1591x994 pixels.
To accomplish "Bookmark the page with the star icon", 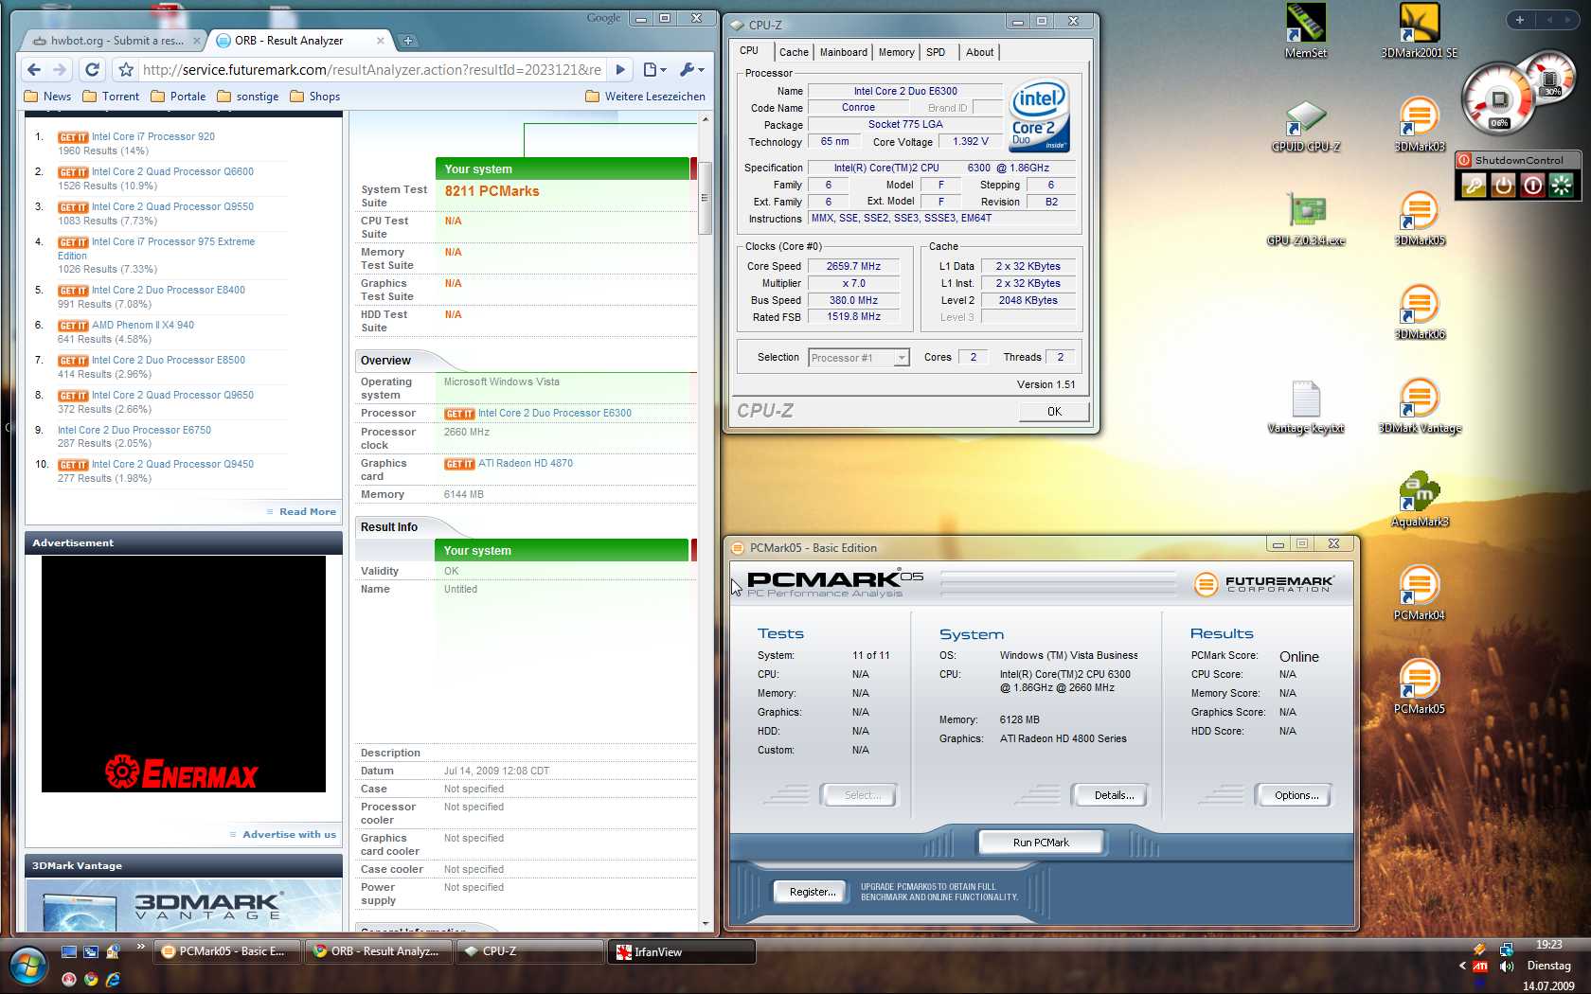I will click(126, 69).
